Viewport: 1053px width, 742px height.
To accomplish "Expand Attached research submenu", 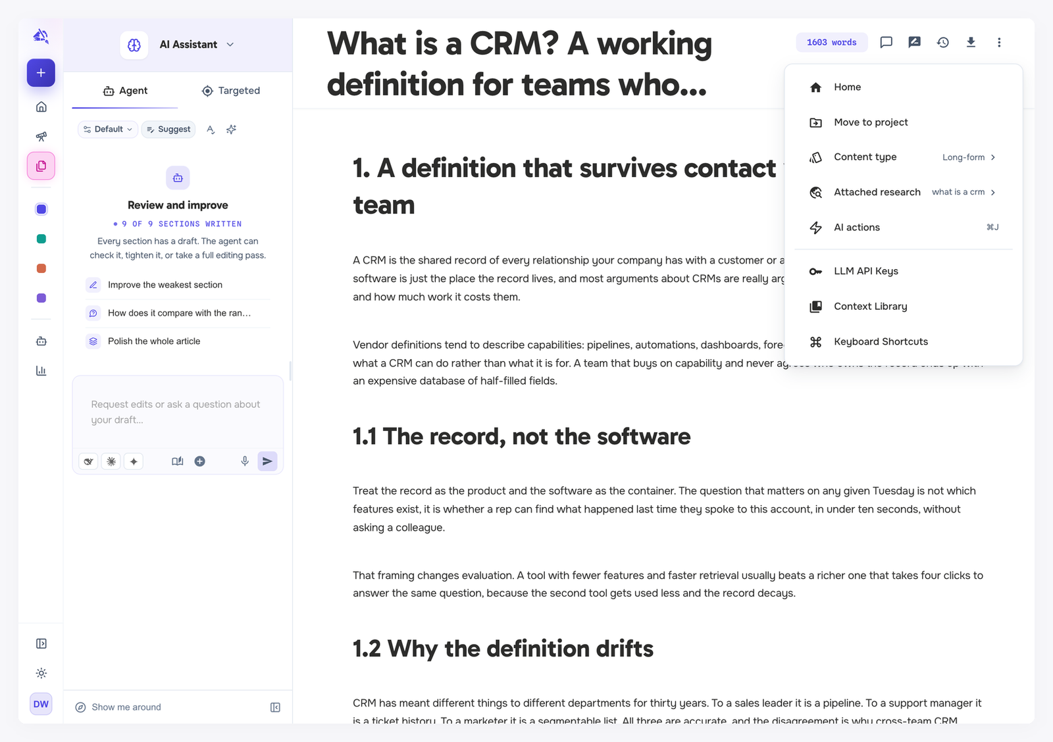I will (x=904, y=192).
